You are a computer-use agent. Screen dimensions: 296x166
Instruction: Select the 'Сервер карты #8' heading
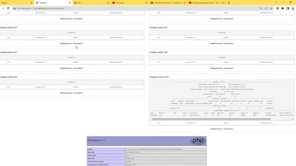(x=158, y=52)
